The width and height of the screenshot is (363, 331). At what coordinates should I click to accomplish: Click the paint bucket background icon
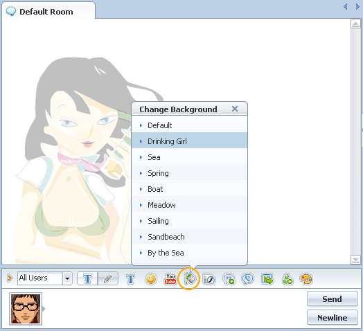190,278
